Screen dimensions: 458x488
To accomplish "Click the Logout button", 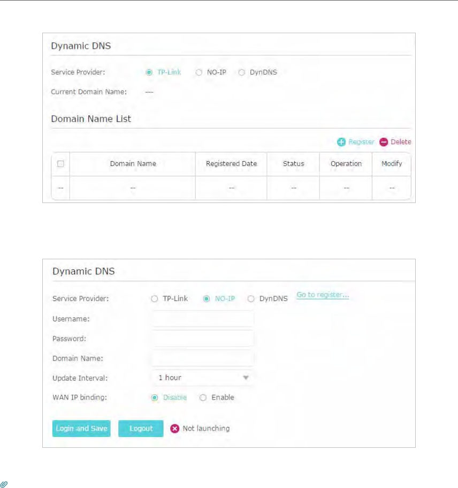I will [x=141, y=429].
